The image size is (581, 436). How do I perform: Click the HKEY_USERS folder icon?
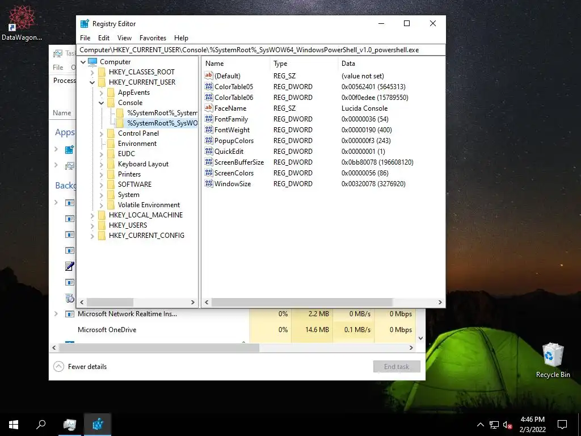102,225
